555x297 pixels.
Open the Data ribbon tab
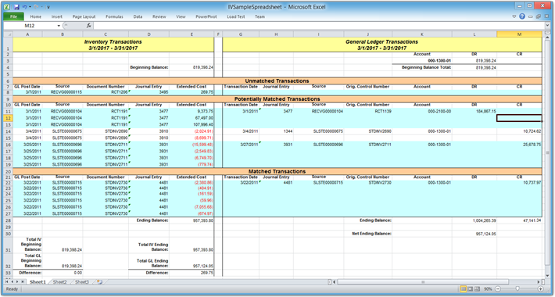pyautogui.click(x=138, y=16)
